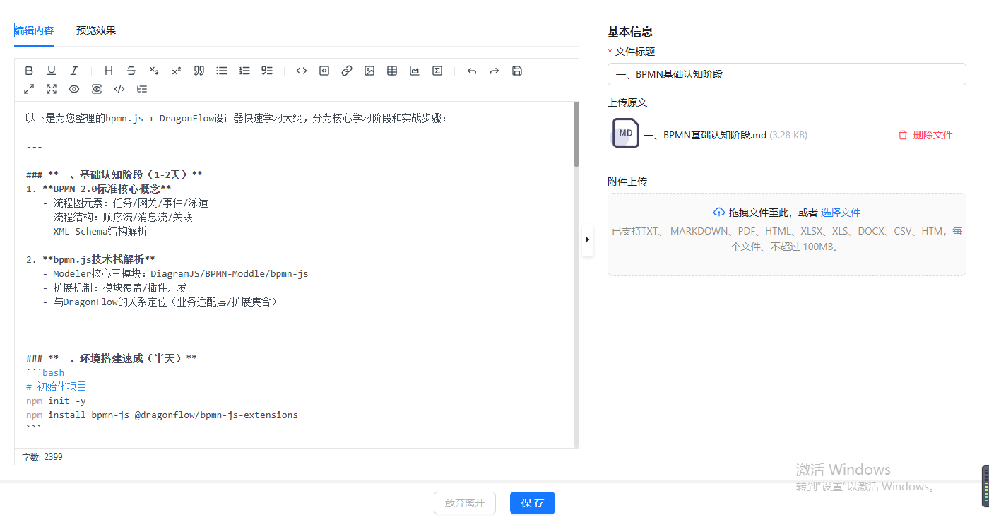Image resolution: width=989 pixels, height=522 pixels.
Task: Click the 文件标题 text input field
Action: click(x=786, y=74)
